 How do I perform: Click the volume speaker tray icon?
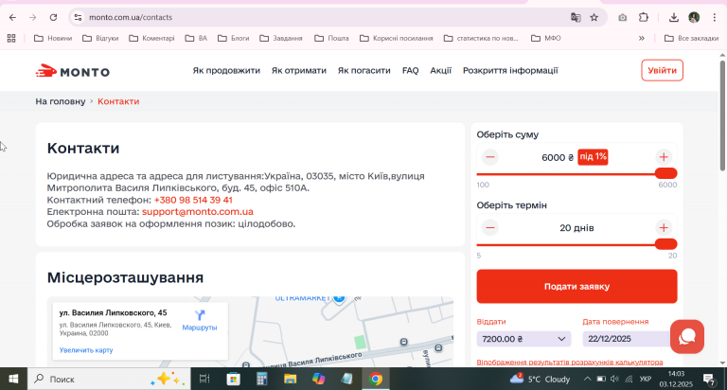tap(614, 379)
